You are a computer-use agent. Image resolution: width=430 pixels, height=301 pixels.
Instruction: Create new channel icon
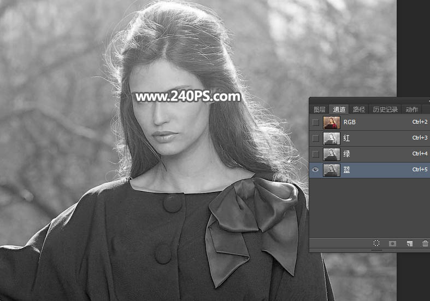pos(409,244)
